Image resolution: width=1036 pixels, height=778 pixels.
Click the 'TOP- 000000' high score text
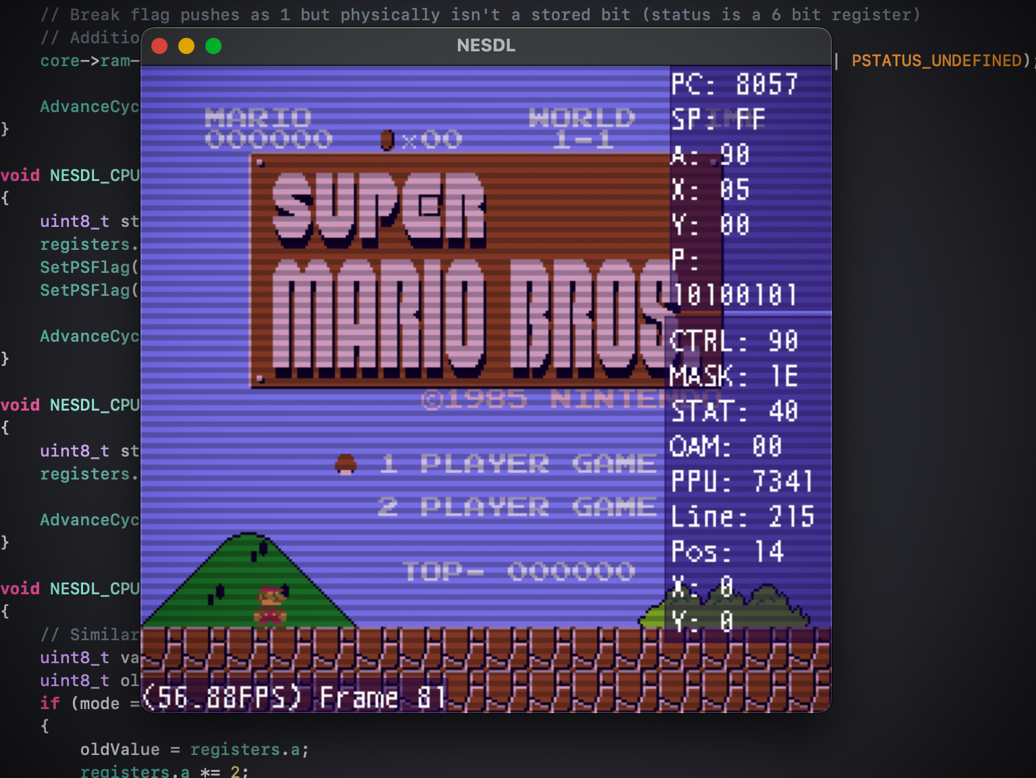(519, 571)
